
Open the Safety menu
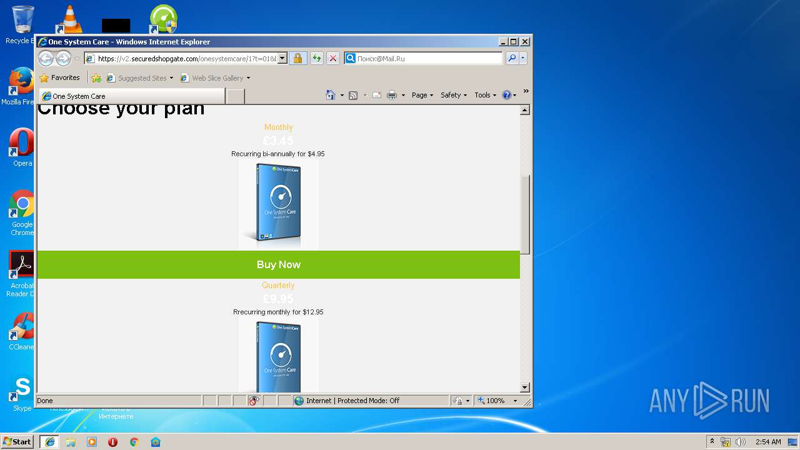pos(454,95)
